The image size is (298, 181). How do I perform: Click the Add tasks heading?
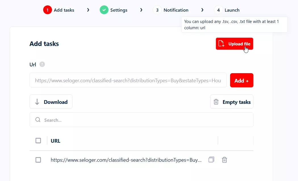point(44,44)
